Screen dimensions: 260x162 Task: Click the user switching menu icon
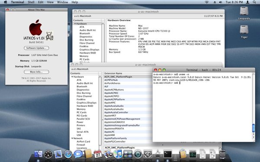247,2
